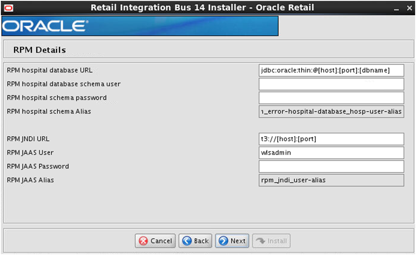Click the 'RPM JAAS Password' label

[38, 166]
